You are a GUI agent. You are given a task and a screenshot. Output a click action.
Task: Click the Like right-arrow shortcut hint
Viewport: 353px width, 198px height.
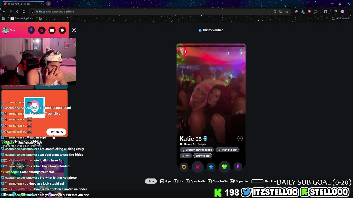(178, 181)
